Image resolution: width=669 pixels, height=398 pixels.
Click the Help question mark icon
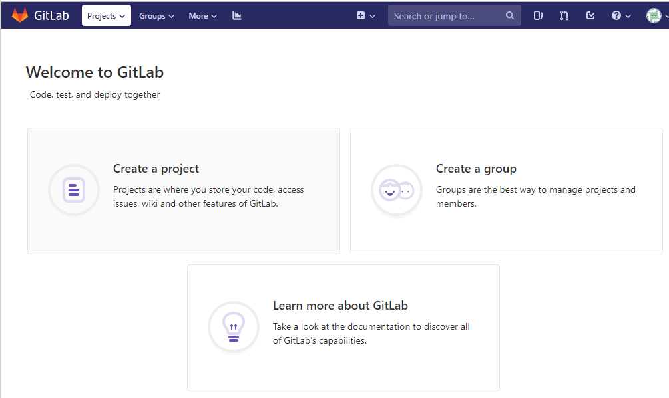(x=616, y=15)
